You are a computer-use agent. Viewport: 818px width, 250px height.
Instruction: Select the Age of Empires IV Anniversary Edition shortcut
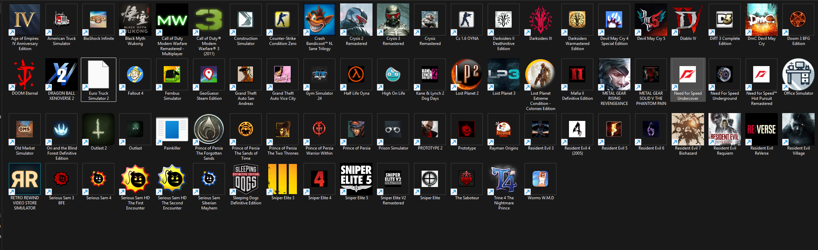pyautogui.click(x=25, y=20)
